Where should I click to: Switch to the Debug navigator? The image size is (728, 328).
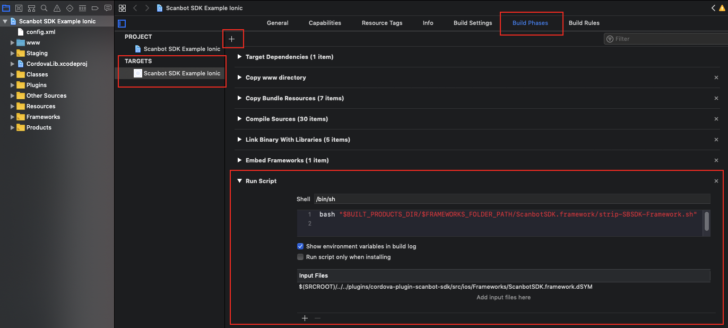pos(82,8)
